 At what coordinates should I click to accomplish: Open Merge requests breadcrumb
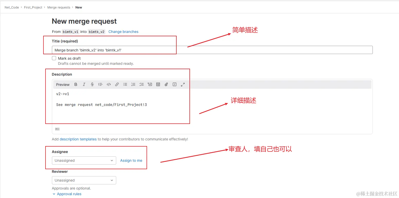[x=59, y=7]
